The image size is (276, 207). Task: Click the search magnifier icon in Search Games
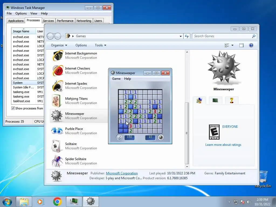[x=253, y=36]
